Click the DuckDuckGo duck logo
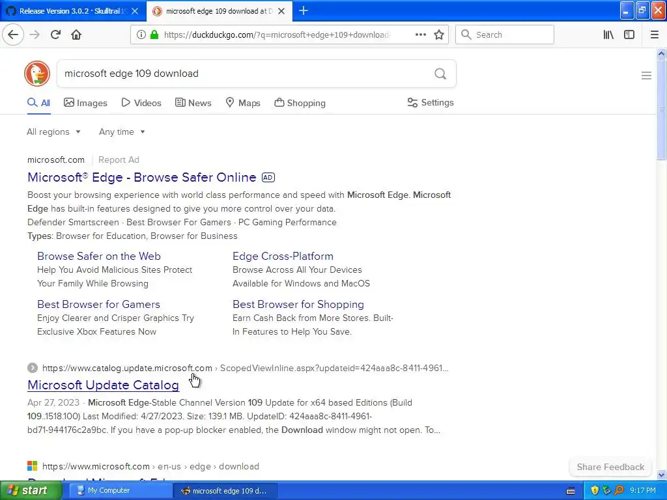 [37, 74]
